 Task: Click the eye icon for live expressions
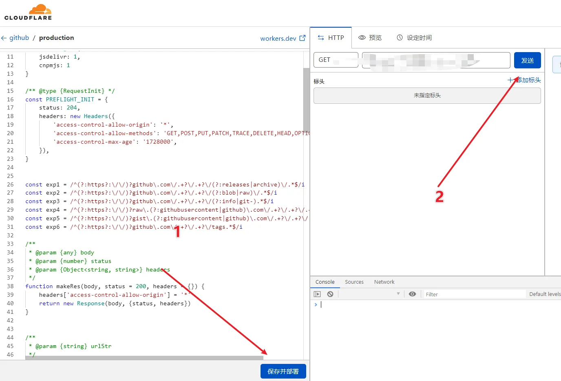point(412,294)
